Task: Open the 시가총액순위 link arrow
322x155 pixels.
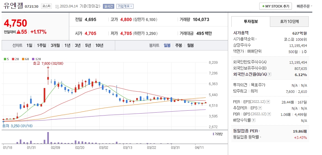Action: coord(256,39)
